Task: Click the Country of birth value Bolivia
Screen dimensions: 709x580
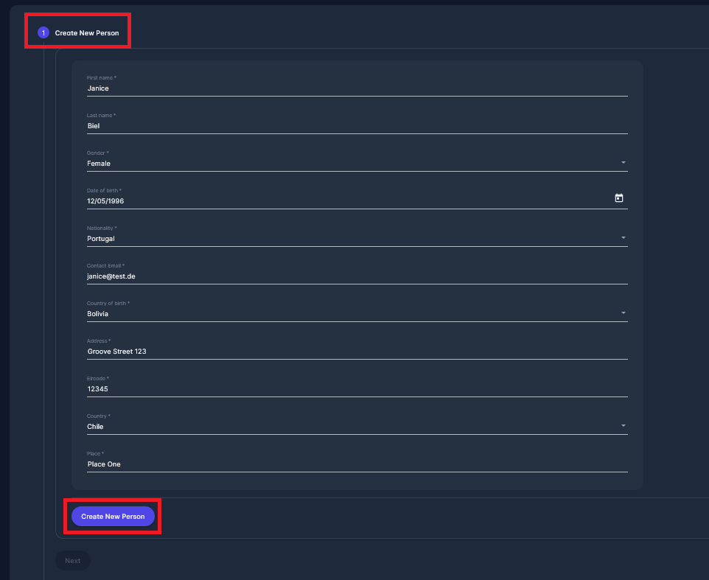Action: point(98,314)
